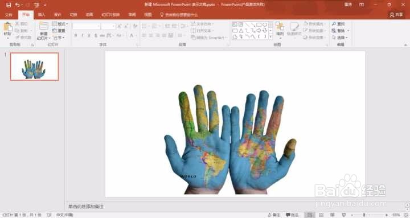Viewport: 410px width, 218px height.
Task: Click the 复制 (Copy) button
Action: [22, 31]
